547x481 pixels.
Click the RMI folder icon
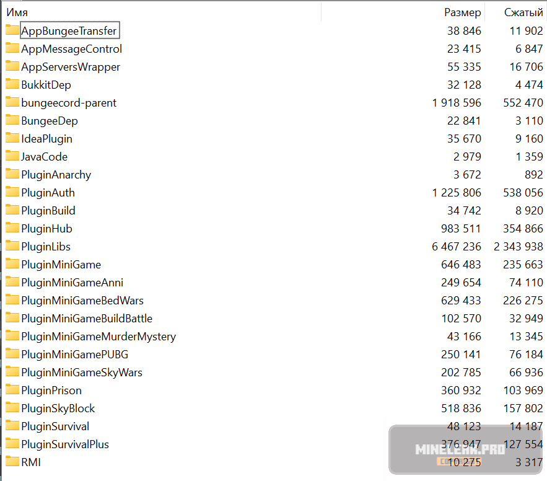click(12, 462)
